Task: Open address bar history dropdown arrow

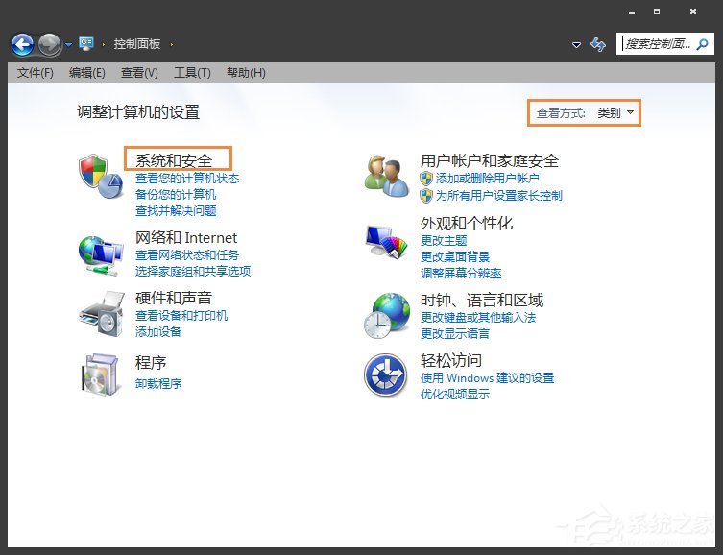Action: pyautogui.click(x=576, y=45)
